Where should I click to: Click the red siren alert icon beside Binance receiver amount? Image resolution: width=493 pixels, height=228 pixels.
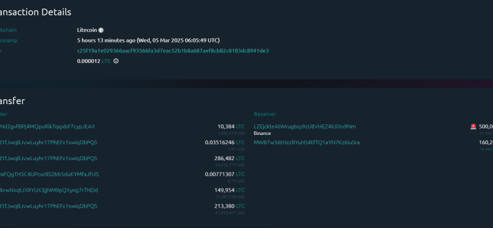point(473,126)
